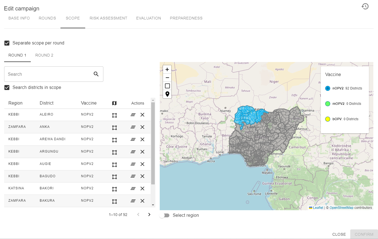
Task: Uncheck Separate scope per round
Action: [x=7, y=43]
